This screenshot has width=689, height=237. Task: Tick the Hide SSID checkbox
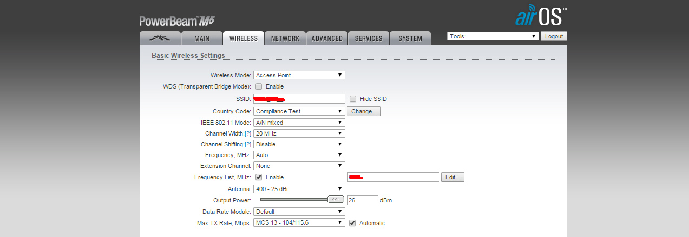click(x=353, y=99)
